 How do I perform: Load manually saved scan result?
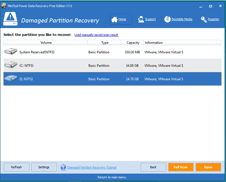(x=96, y=35)
